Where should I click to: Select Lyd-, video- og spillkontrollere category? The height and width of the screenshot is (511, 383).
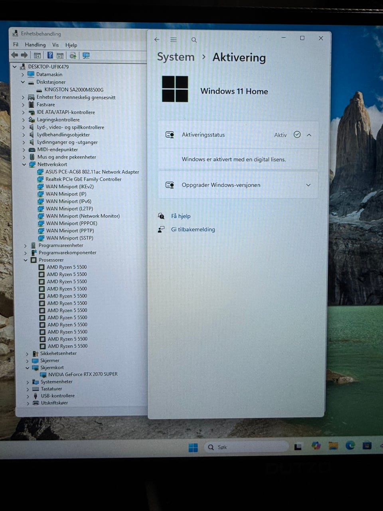tap(71, 127)
